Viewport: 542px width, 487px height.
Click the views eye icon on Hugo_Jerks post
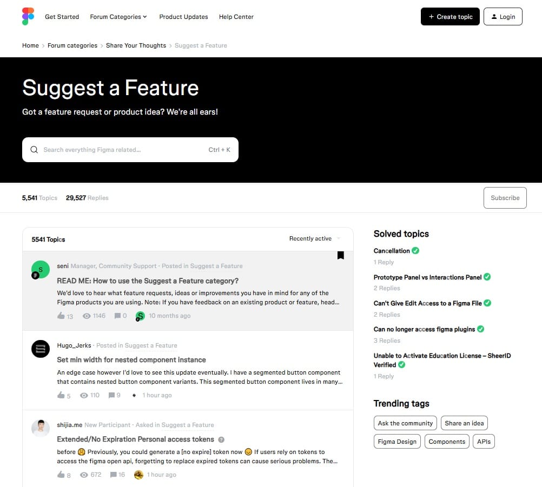click(85, 395)
